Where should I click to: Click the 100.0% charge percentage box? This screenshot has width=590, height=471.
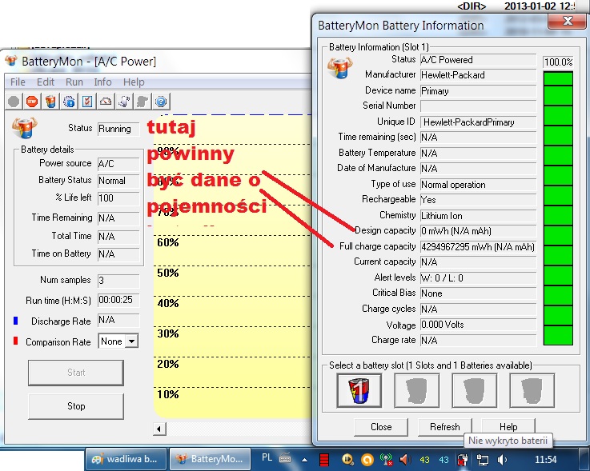559,62
